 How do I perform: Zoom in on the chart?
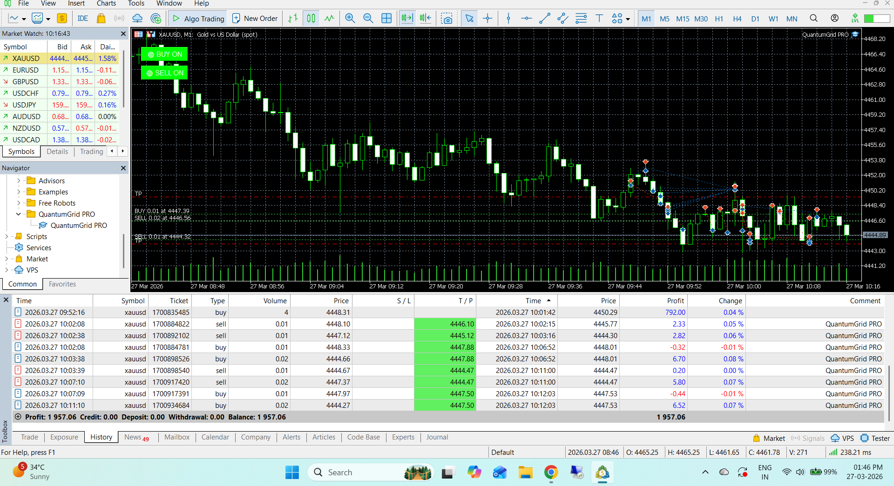(x=350, y=19)
